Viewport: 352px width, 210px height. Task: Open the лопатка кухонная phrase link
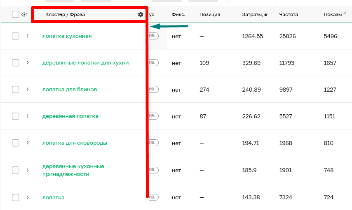click(67, 36)
